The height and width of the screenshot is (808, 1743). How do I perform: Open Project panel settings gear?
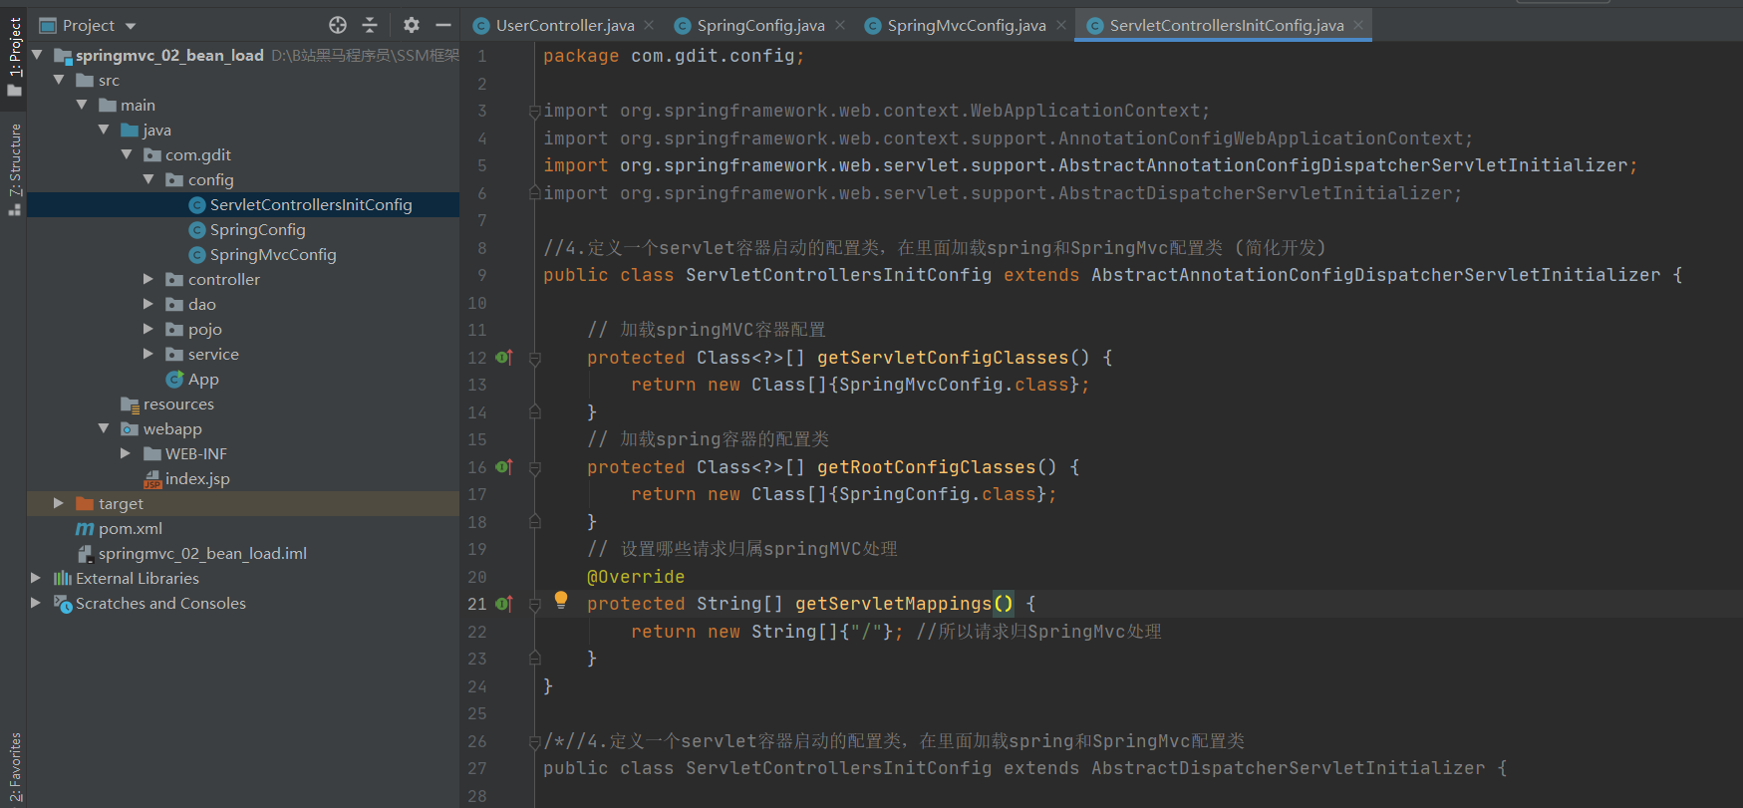coord(412,25)
